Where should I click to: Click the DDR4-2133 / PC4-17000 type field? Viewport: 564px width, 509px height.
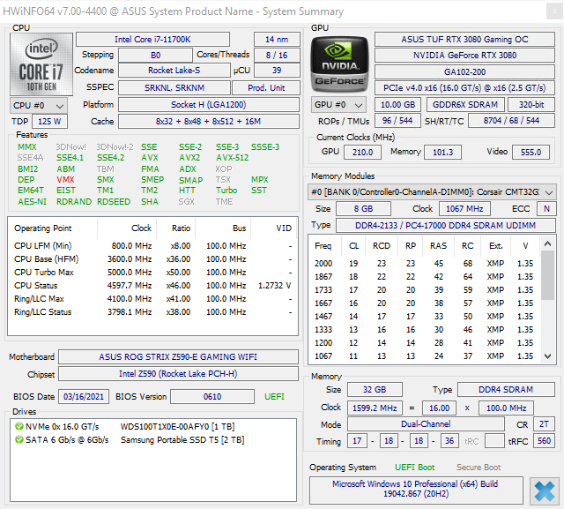point(445,225)
